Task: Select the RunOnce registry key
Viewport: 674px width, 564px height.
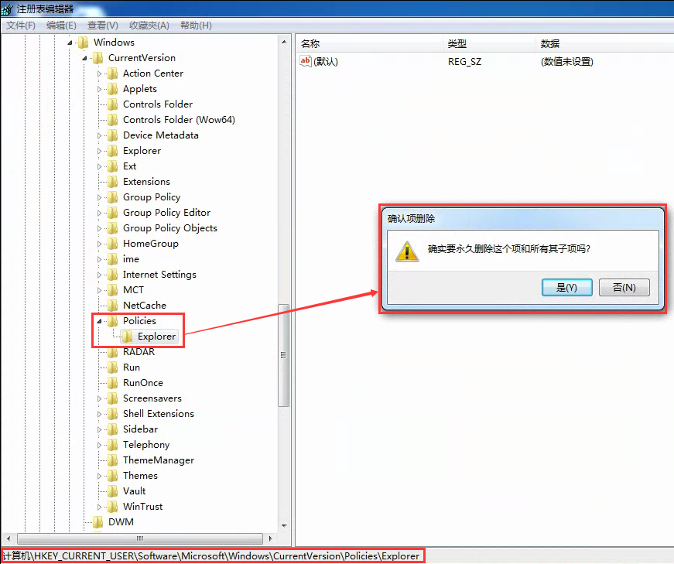Action: 143,383
